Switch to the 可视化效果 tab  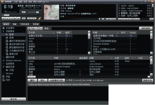(x=25, y=24)
